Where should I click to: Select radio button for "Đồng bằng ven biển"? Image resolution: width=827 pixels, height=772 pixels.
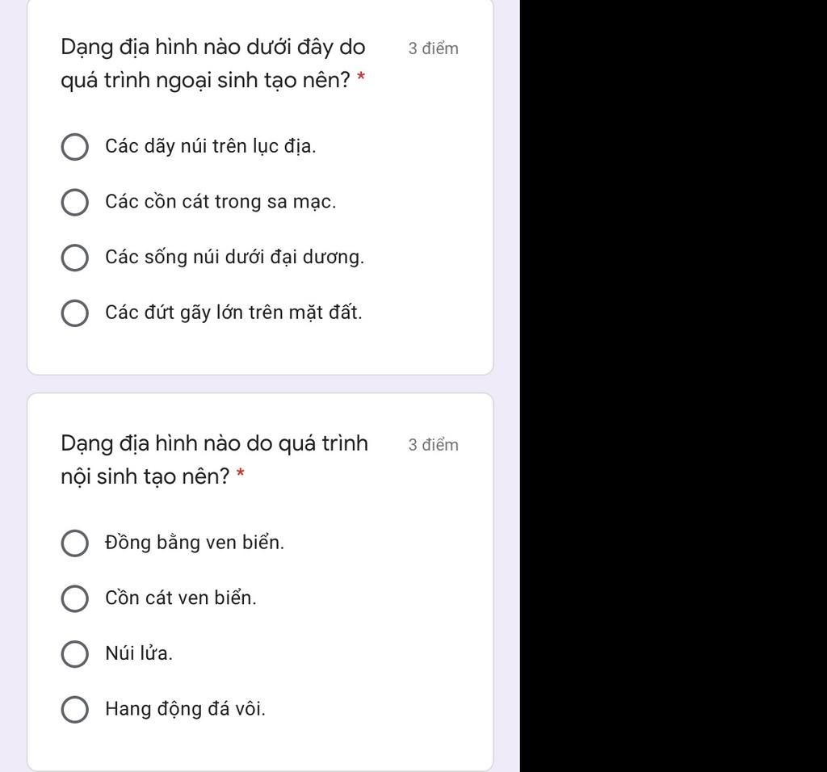coord(75,544)
